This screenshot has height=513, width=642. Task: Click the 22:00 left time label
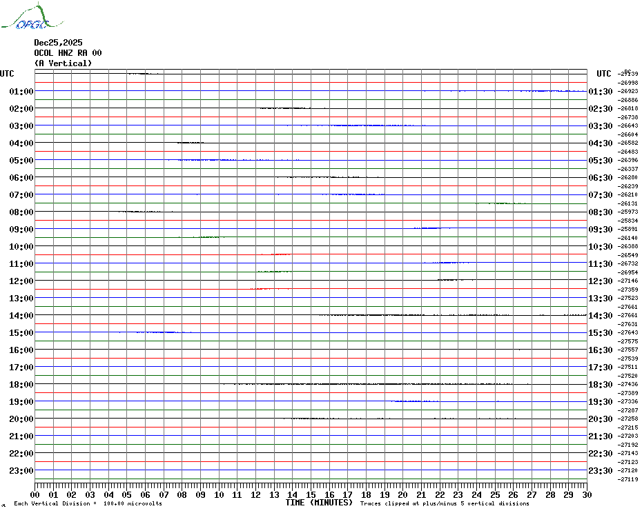coord(21,453)
